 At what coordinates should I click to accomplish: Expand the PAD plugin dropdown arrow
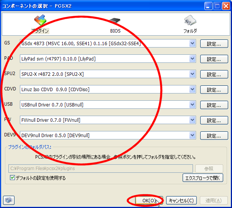pyautogui.click(x=192, y=59)
